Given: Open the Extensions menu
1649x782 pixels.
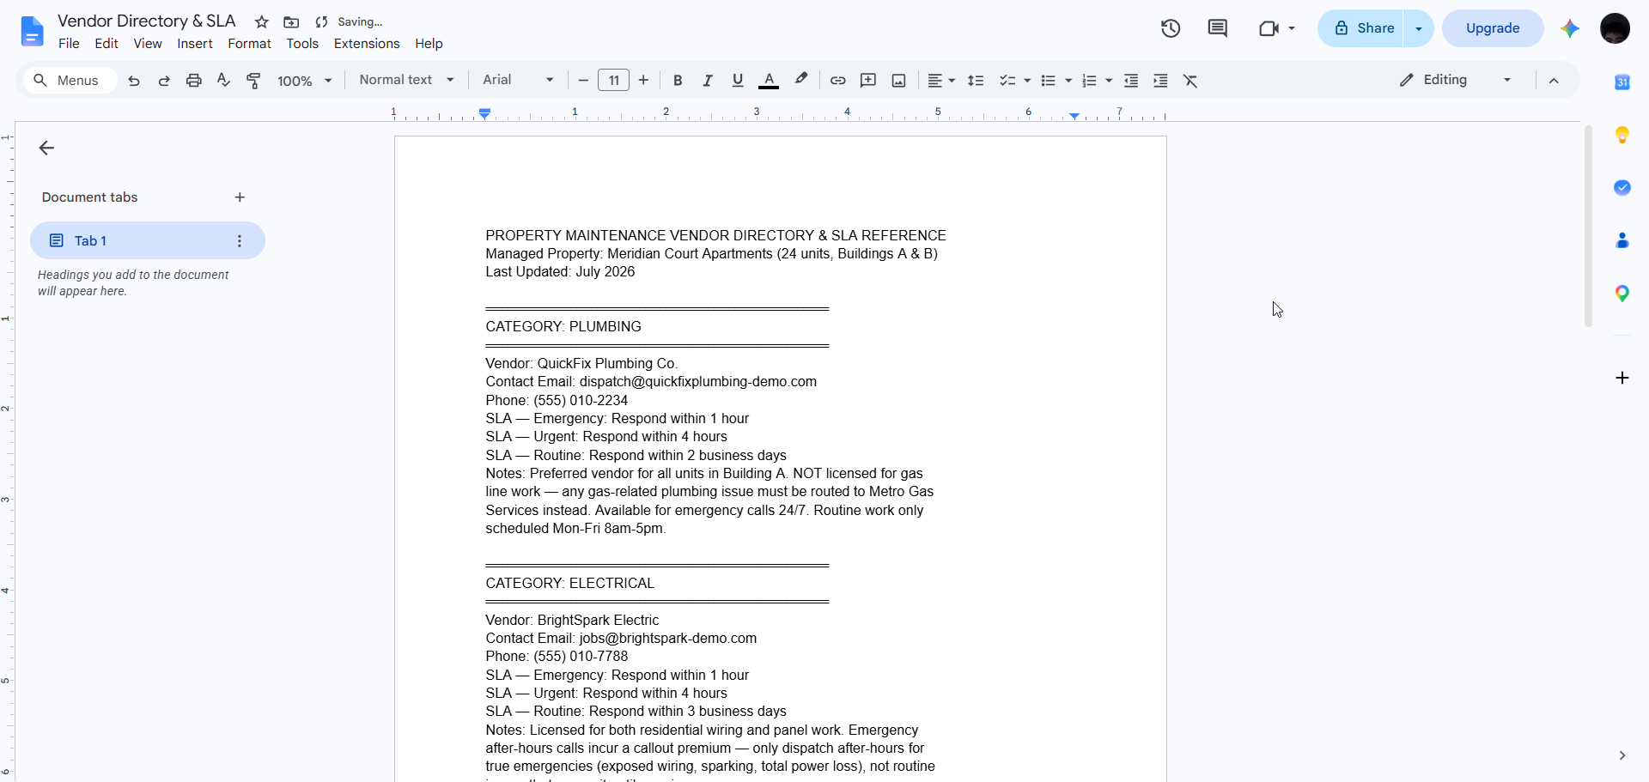Looking at the screenshot, I should coord(367,44).
